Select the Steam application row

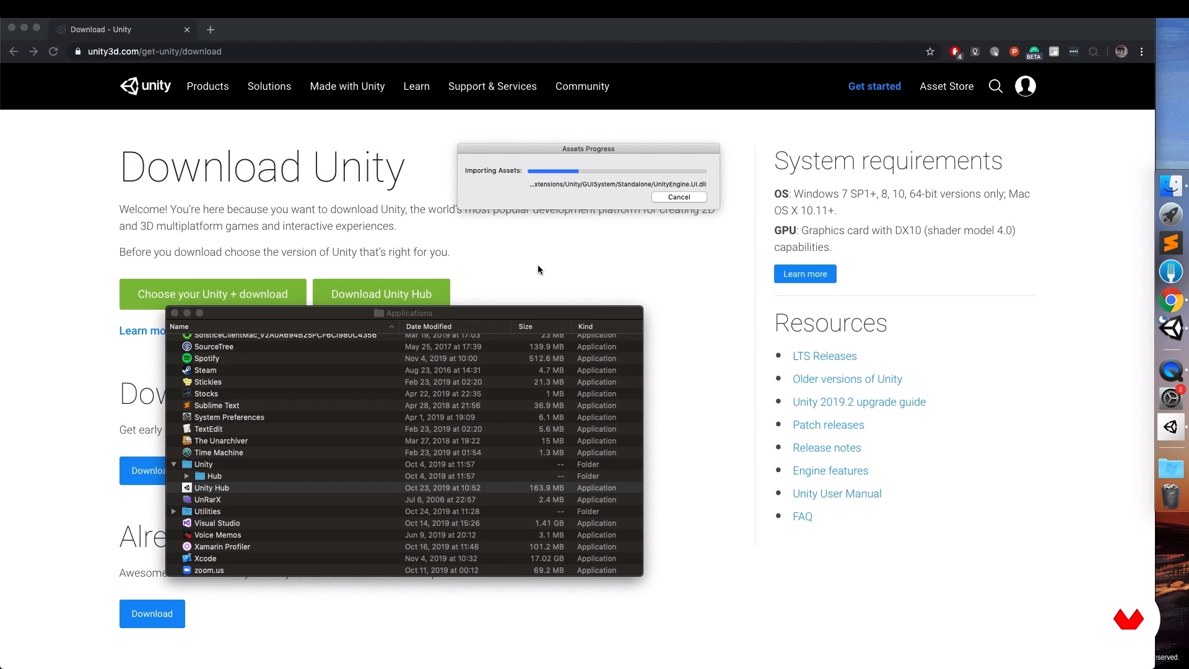(404, 370)
